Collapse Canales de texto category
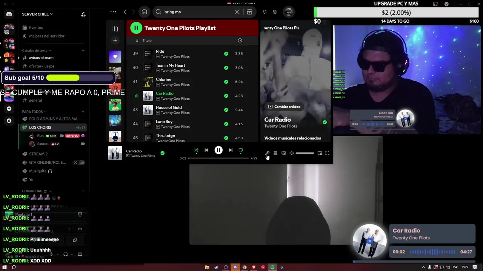 (36, 50)
